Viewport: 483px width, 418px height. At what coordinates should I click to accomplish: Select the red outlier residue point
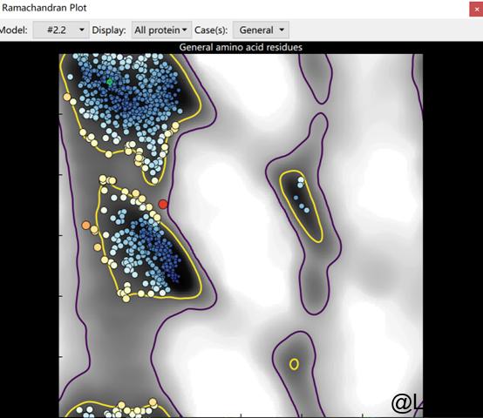(163, 204)
